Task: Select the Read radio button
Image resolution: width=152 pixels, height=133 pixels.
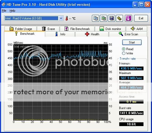Action: coord(124,49)
